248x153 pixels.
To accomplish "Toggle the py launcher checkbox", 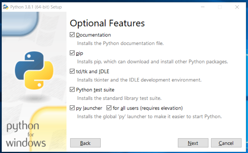I will [72, 108].
